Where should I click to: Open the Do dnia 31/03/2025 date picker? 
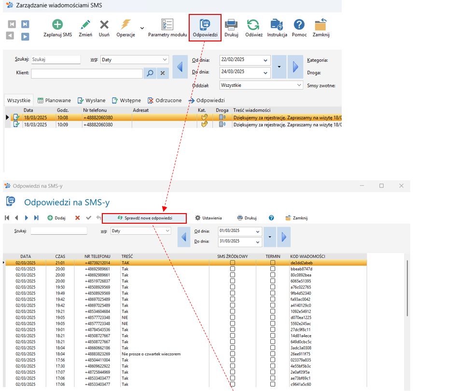(x=257, y=242)
